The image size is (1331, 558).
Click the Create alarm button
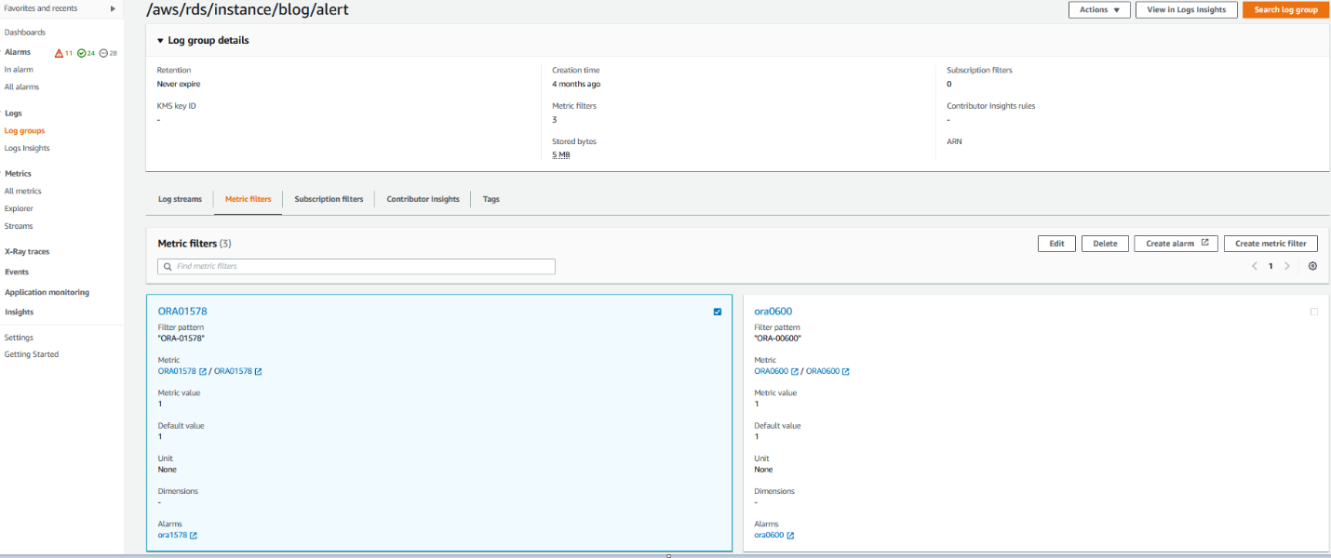tap(1176, 244)
